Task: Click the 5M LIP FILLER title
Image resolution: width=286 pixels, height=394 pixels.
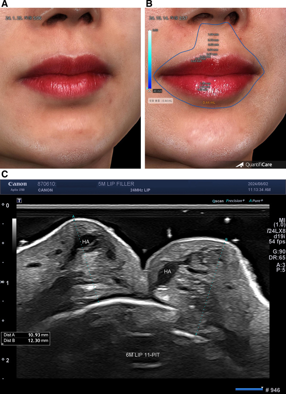Action: tap(116, 184)
